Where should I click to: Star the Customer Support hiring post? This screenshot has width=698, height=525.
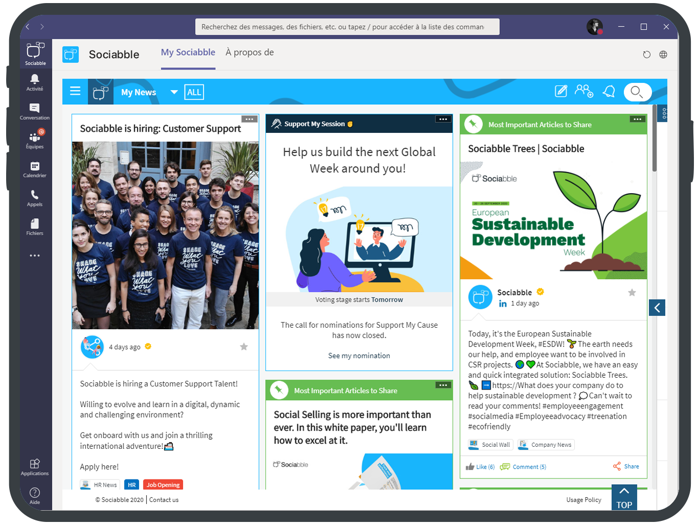(x=244, y=347)
